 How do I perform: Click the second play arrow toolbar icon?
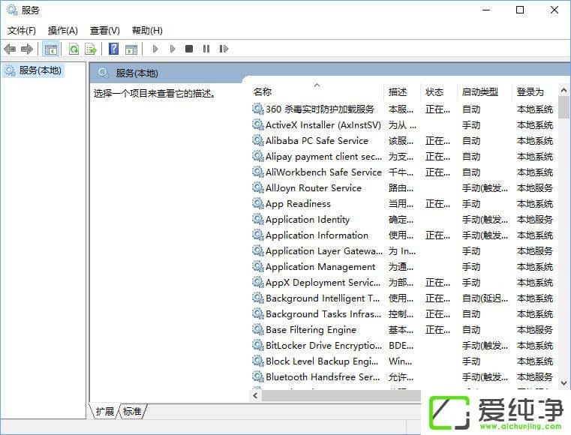tap(173, 49)
